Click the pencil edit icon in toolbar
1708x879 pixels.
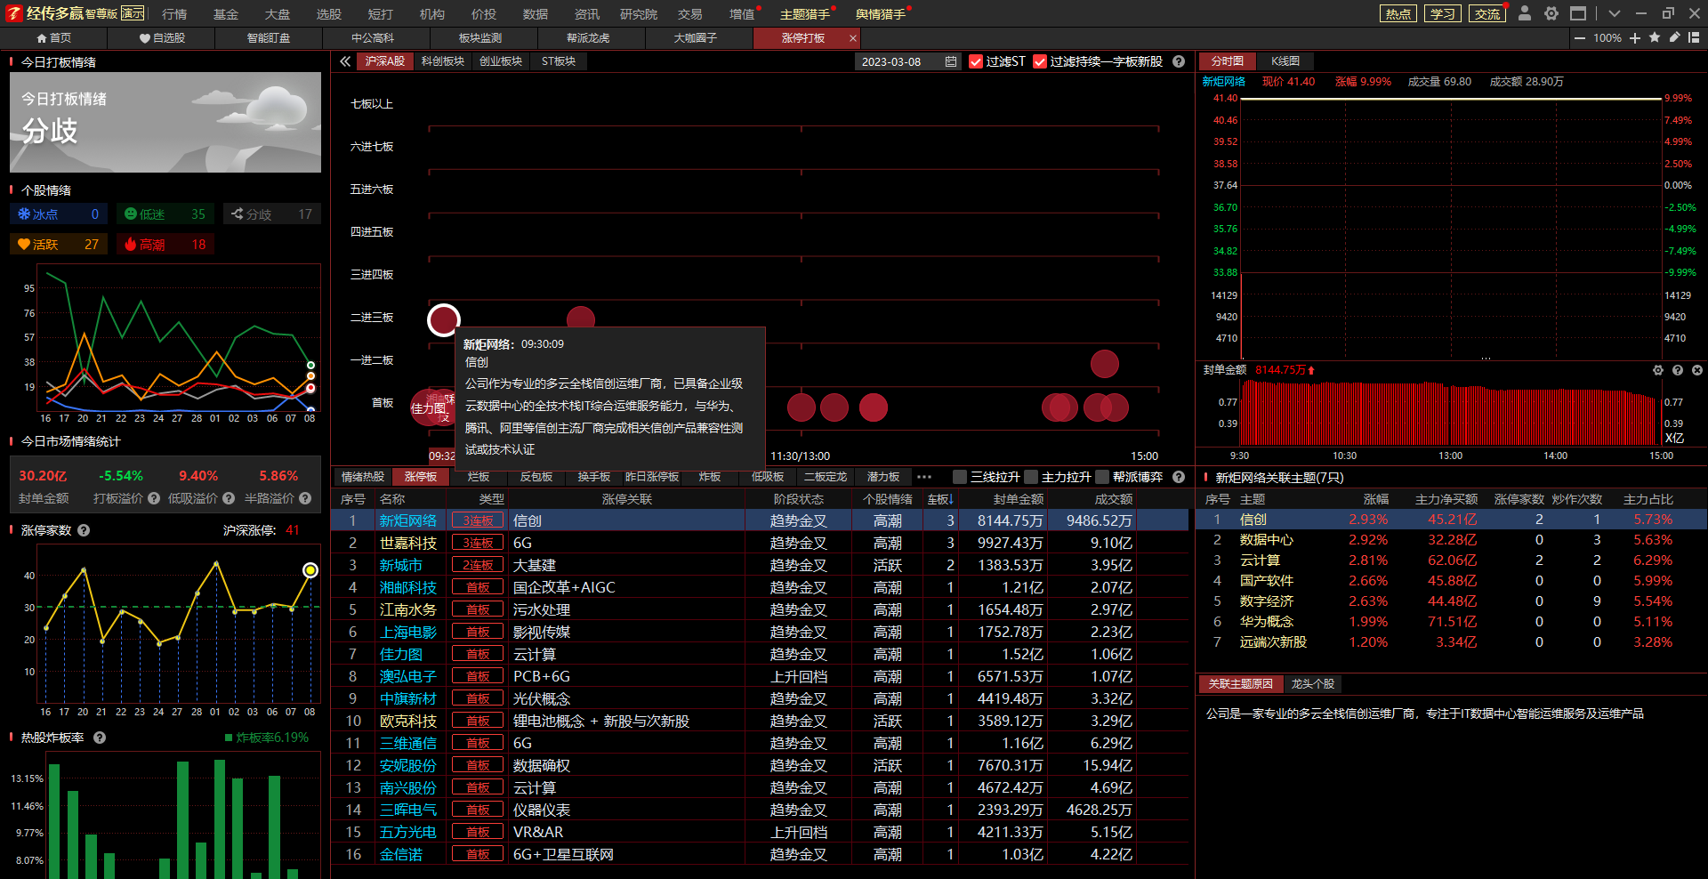[1674, 37]
